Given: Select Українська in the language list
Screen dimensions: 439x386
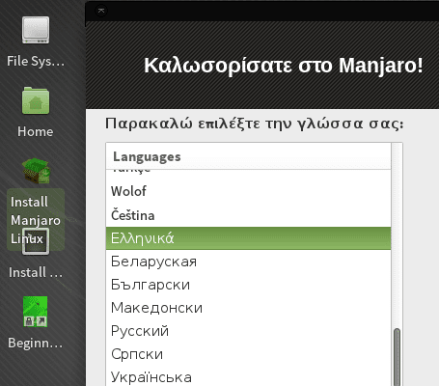Looking at the screenshot, I should [248, 376].
